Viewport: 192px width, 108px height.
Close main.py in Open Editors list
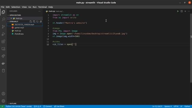click(11, 18)
